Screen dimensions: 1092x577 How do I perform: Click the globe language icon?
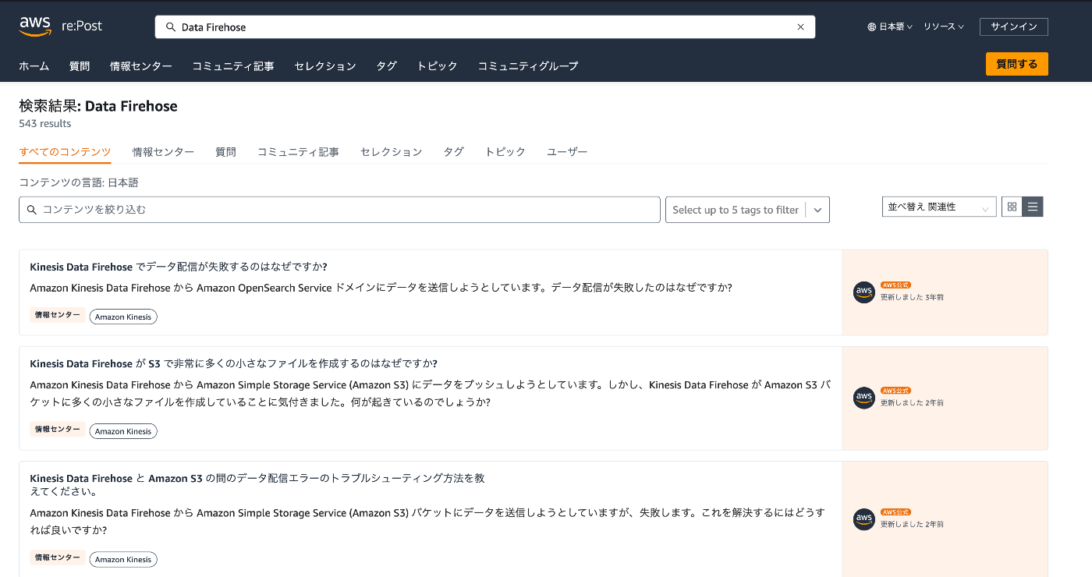(872, 27)
